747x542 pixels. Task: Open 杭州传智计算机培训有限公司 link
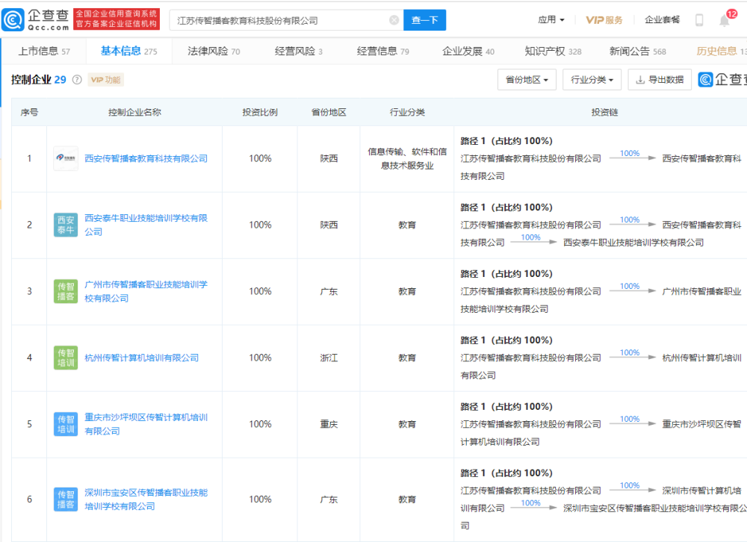coord(141,358)
